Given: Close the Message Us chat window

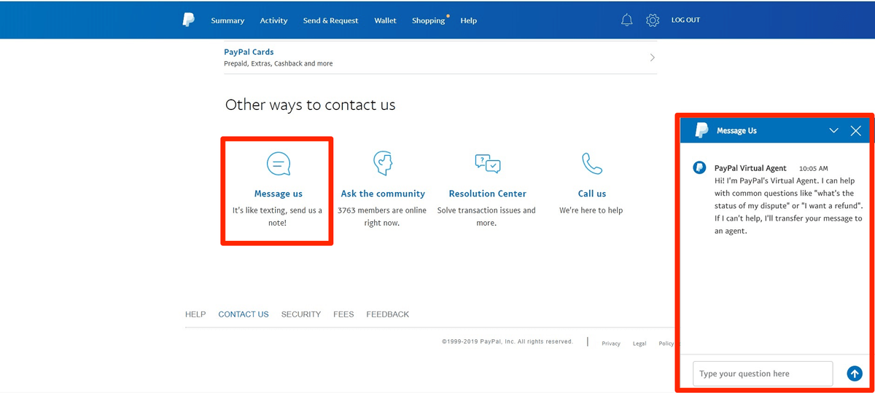Looking at the screenshot, I should click(x=856, y=131).
